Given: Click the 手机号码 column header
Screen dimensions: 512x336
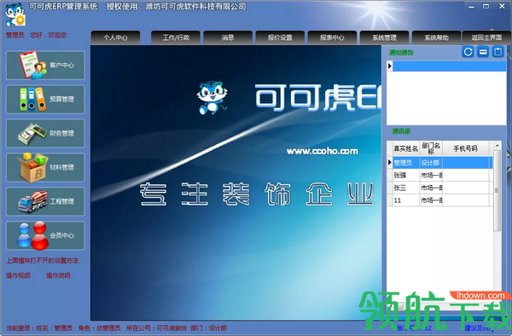Looking at the screenshot, I should [465, 148].
